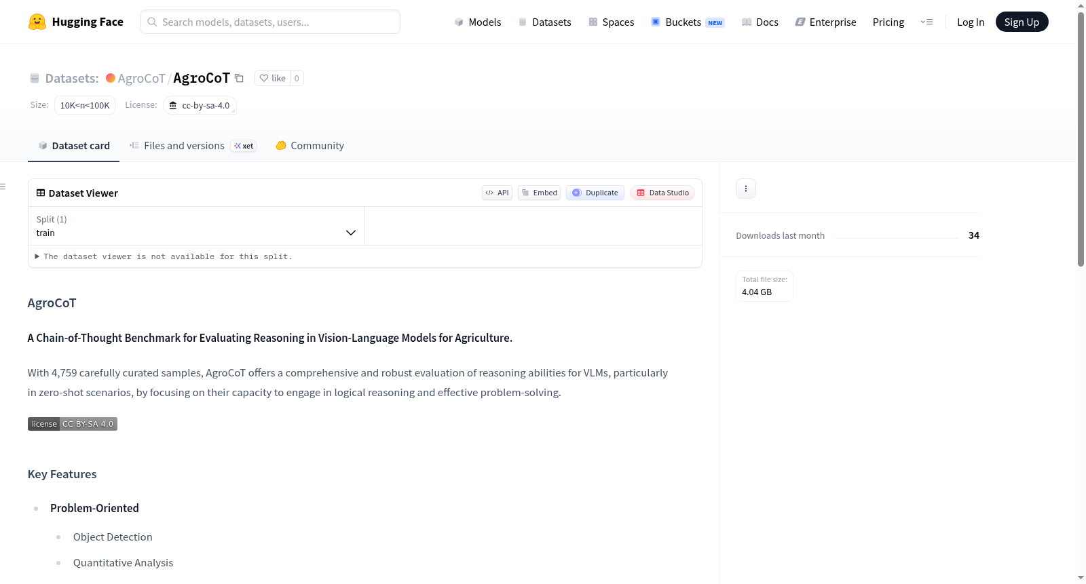Click the downloads count 34
Viewport: 1086px width, 584px height.
(x=974, y=235)
